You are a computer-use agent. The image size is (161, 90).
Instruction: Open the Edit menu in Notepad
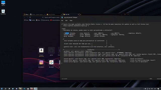pyautogui.click(x=66, y=20)
